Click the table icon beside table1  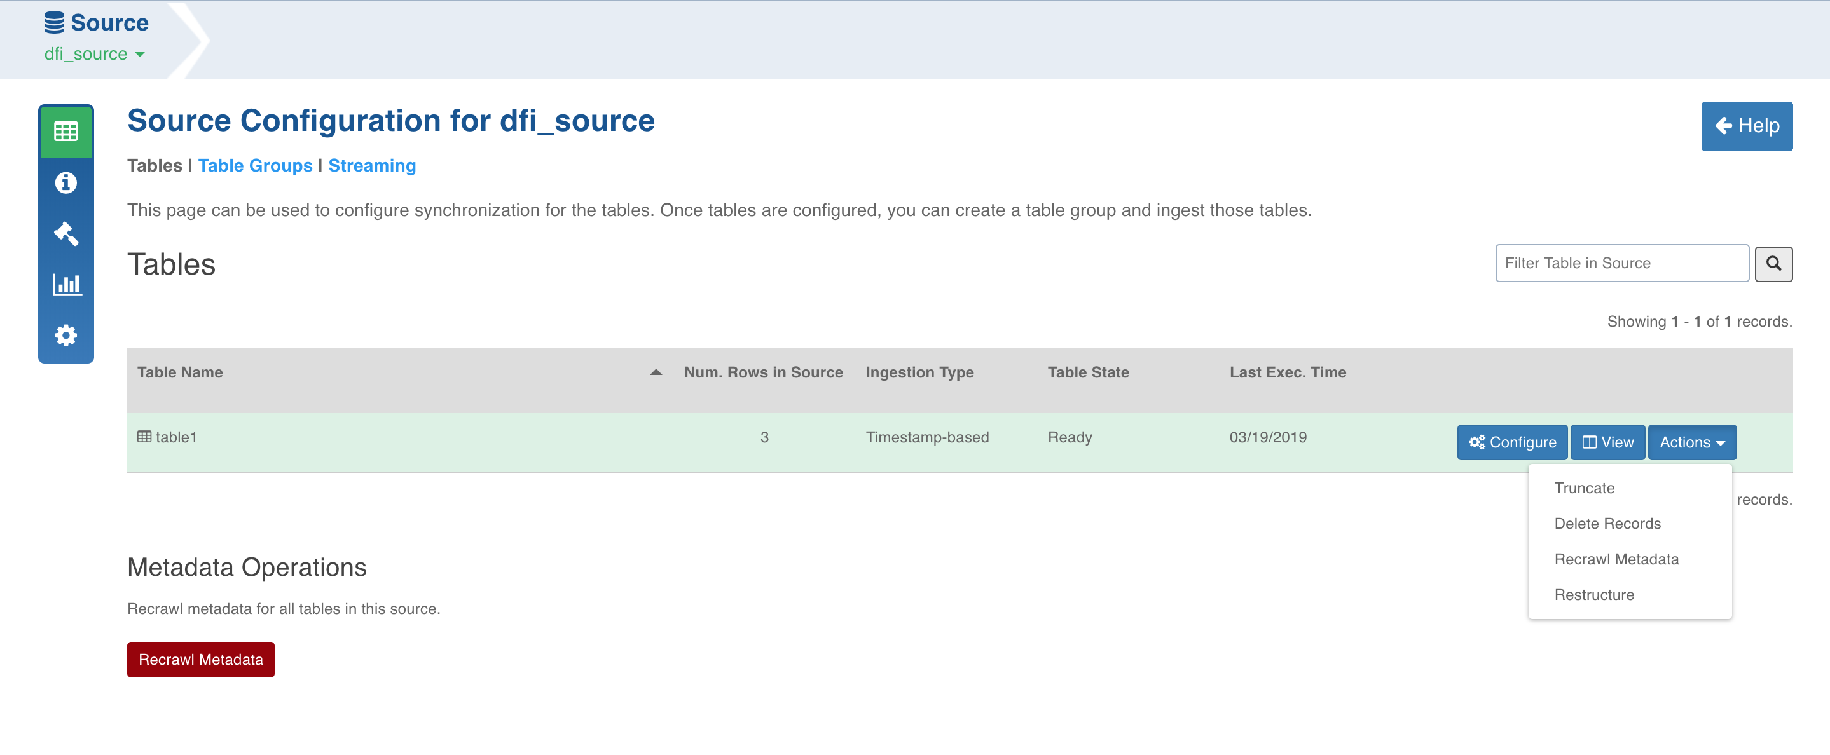[x=144, y=437]
